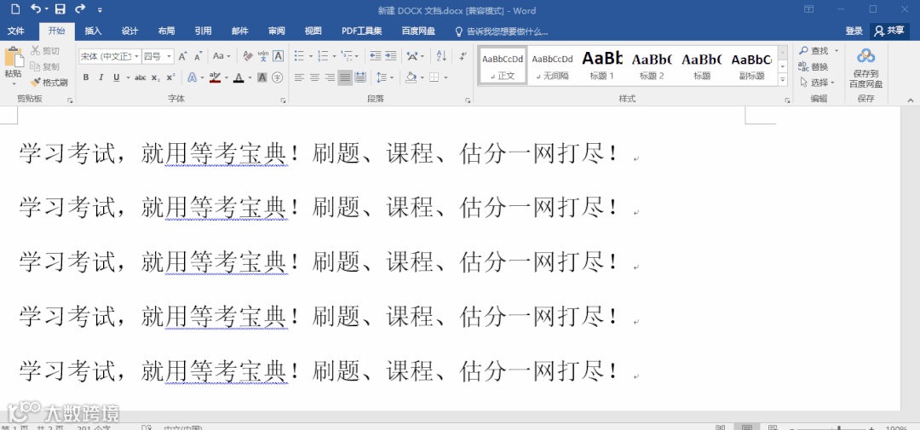Click the Copy (复制) button
The width and height of the screenshot is (920, 430).
click(45, 67)
